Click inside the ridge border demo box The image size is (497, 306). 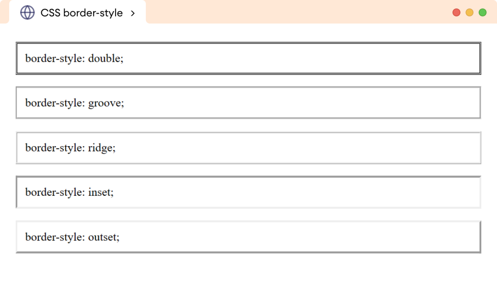[x=248, y=147]
